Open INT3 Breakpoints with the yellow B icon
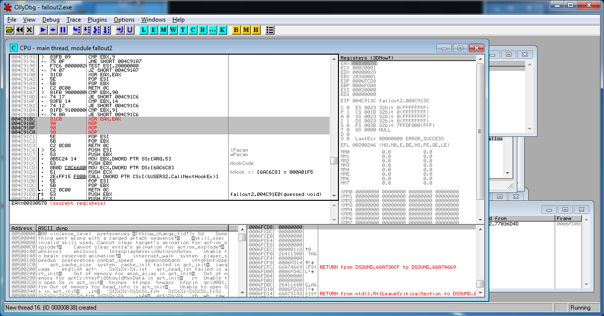Image resolution: width=604 pixels, height=316 pixels. (236, 30)
